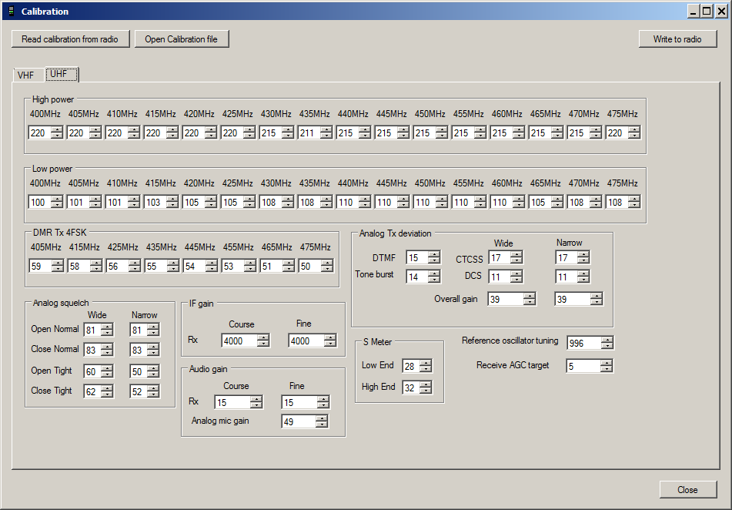Screen dimensions: 732x510
Task: Increase S Meter Low End value
Action: pyautogui.click(x=425, y=363)
